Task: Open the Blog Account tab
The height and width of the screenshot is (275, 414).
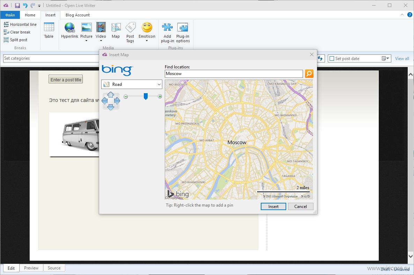Action: (77, 15)
